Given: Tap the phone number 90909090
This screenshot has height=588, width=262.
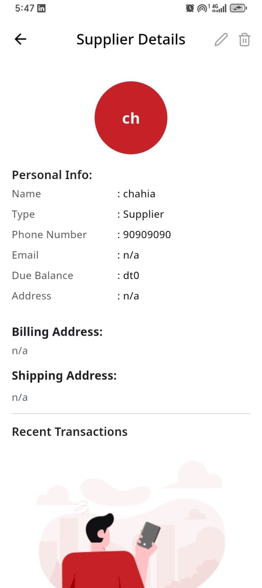Looking at the screenshot, I should [147, 235].
